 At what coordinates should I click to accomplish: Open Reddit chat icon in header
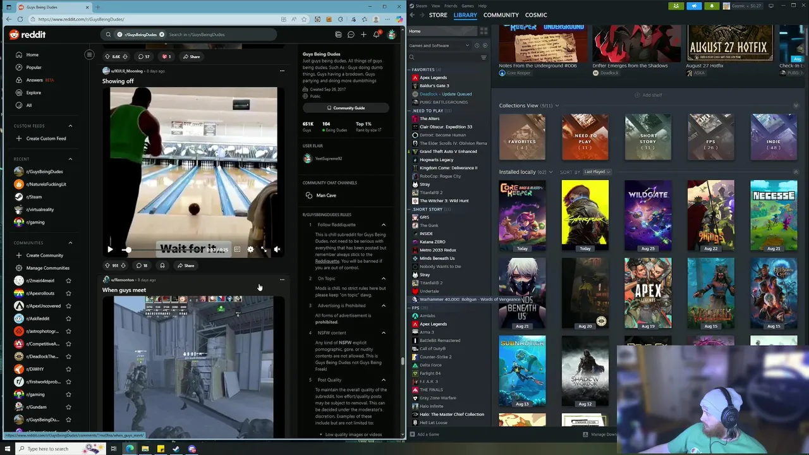[351, 35]
